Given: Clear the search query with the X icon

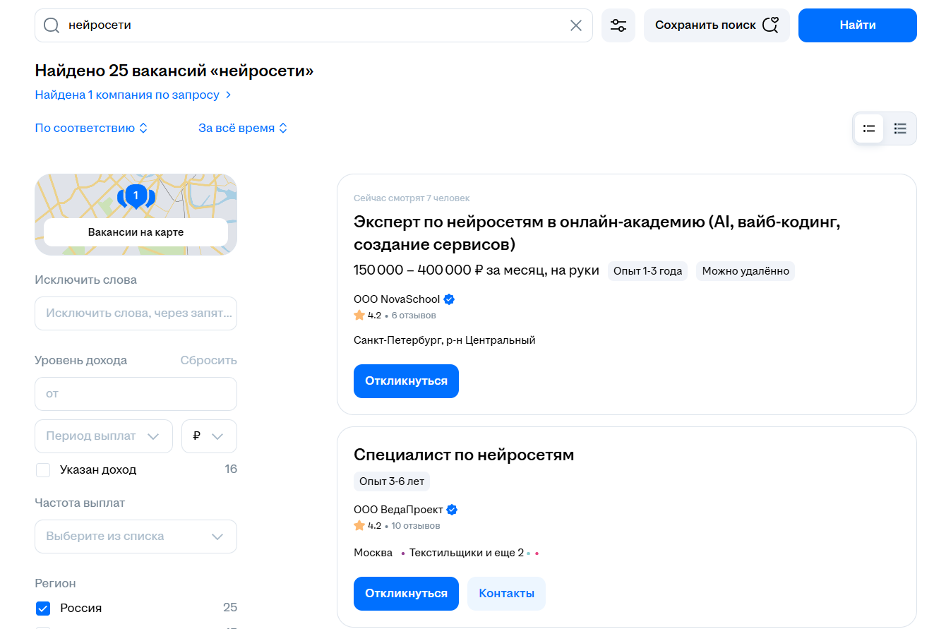Looking at the screenshot, I should click(x=575, y=25).
